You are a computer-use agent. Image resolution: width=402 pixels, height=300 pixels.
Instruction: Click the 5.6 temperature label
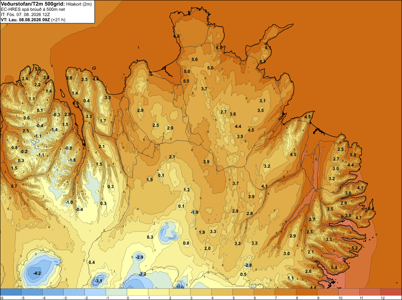point(195,60)
